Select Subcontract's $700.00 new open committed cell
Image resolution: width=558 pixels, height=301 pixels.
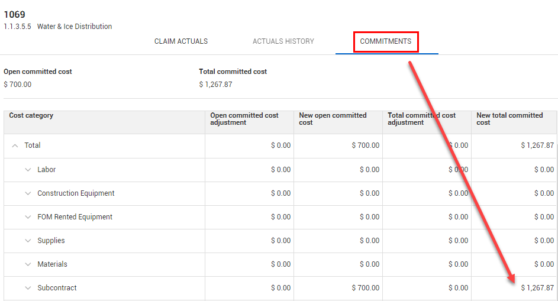(365, 288)
